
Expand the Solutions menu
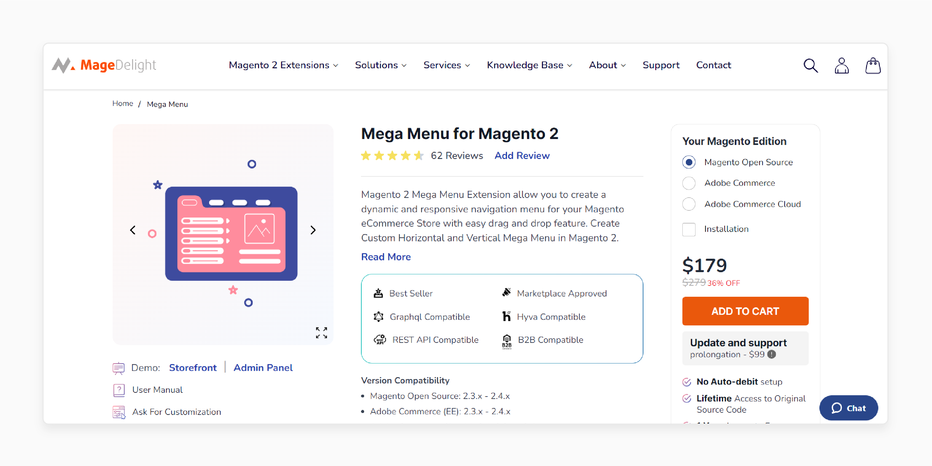pyautogui.click(x=381, y=65)
